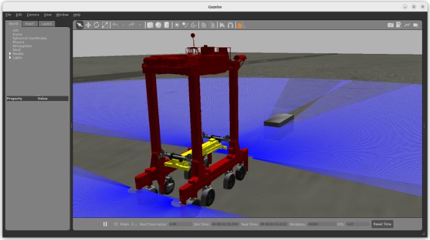This screenshot has width=430, height=240.
Task: Add a directional light from toolbar
Action: [x=193, y=25]
